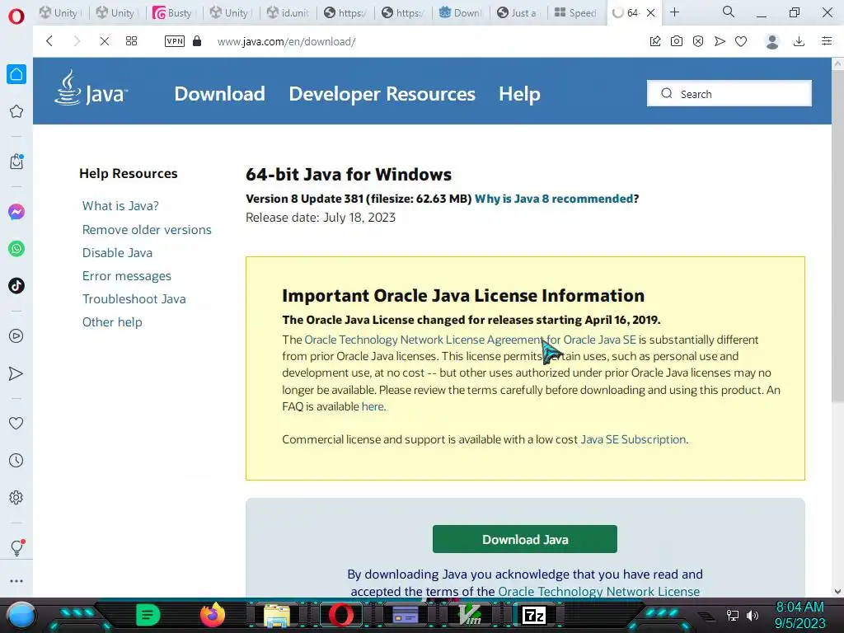Image resolution: width=844 pixels, height=633 pixels.
Task: Switch to the Just a moment tab
Action: point(518,12)
